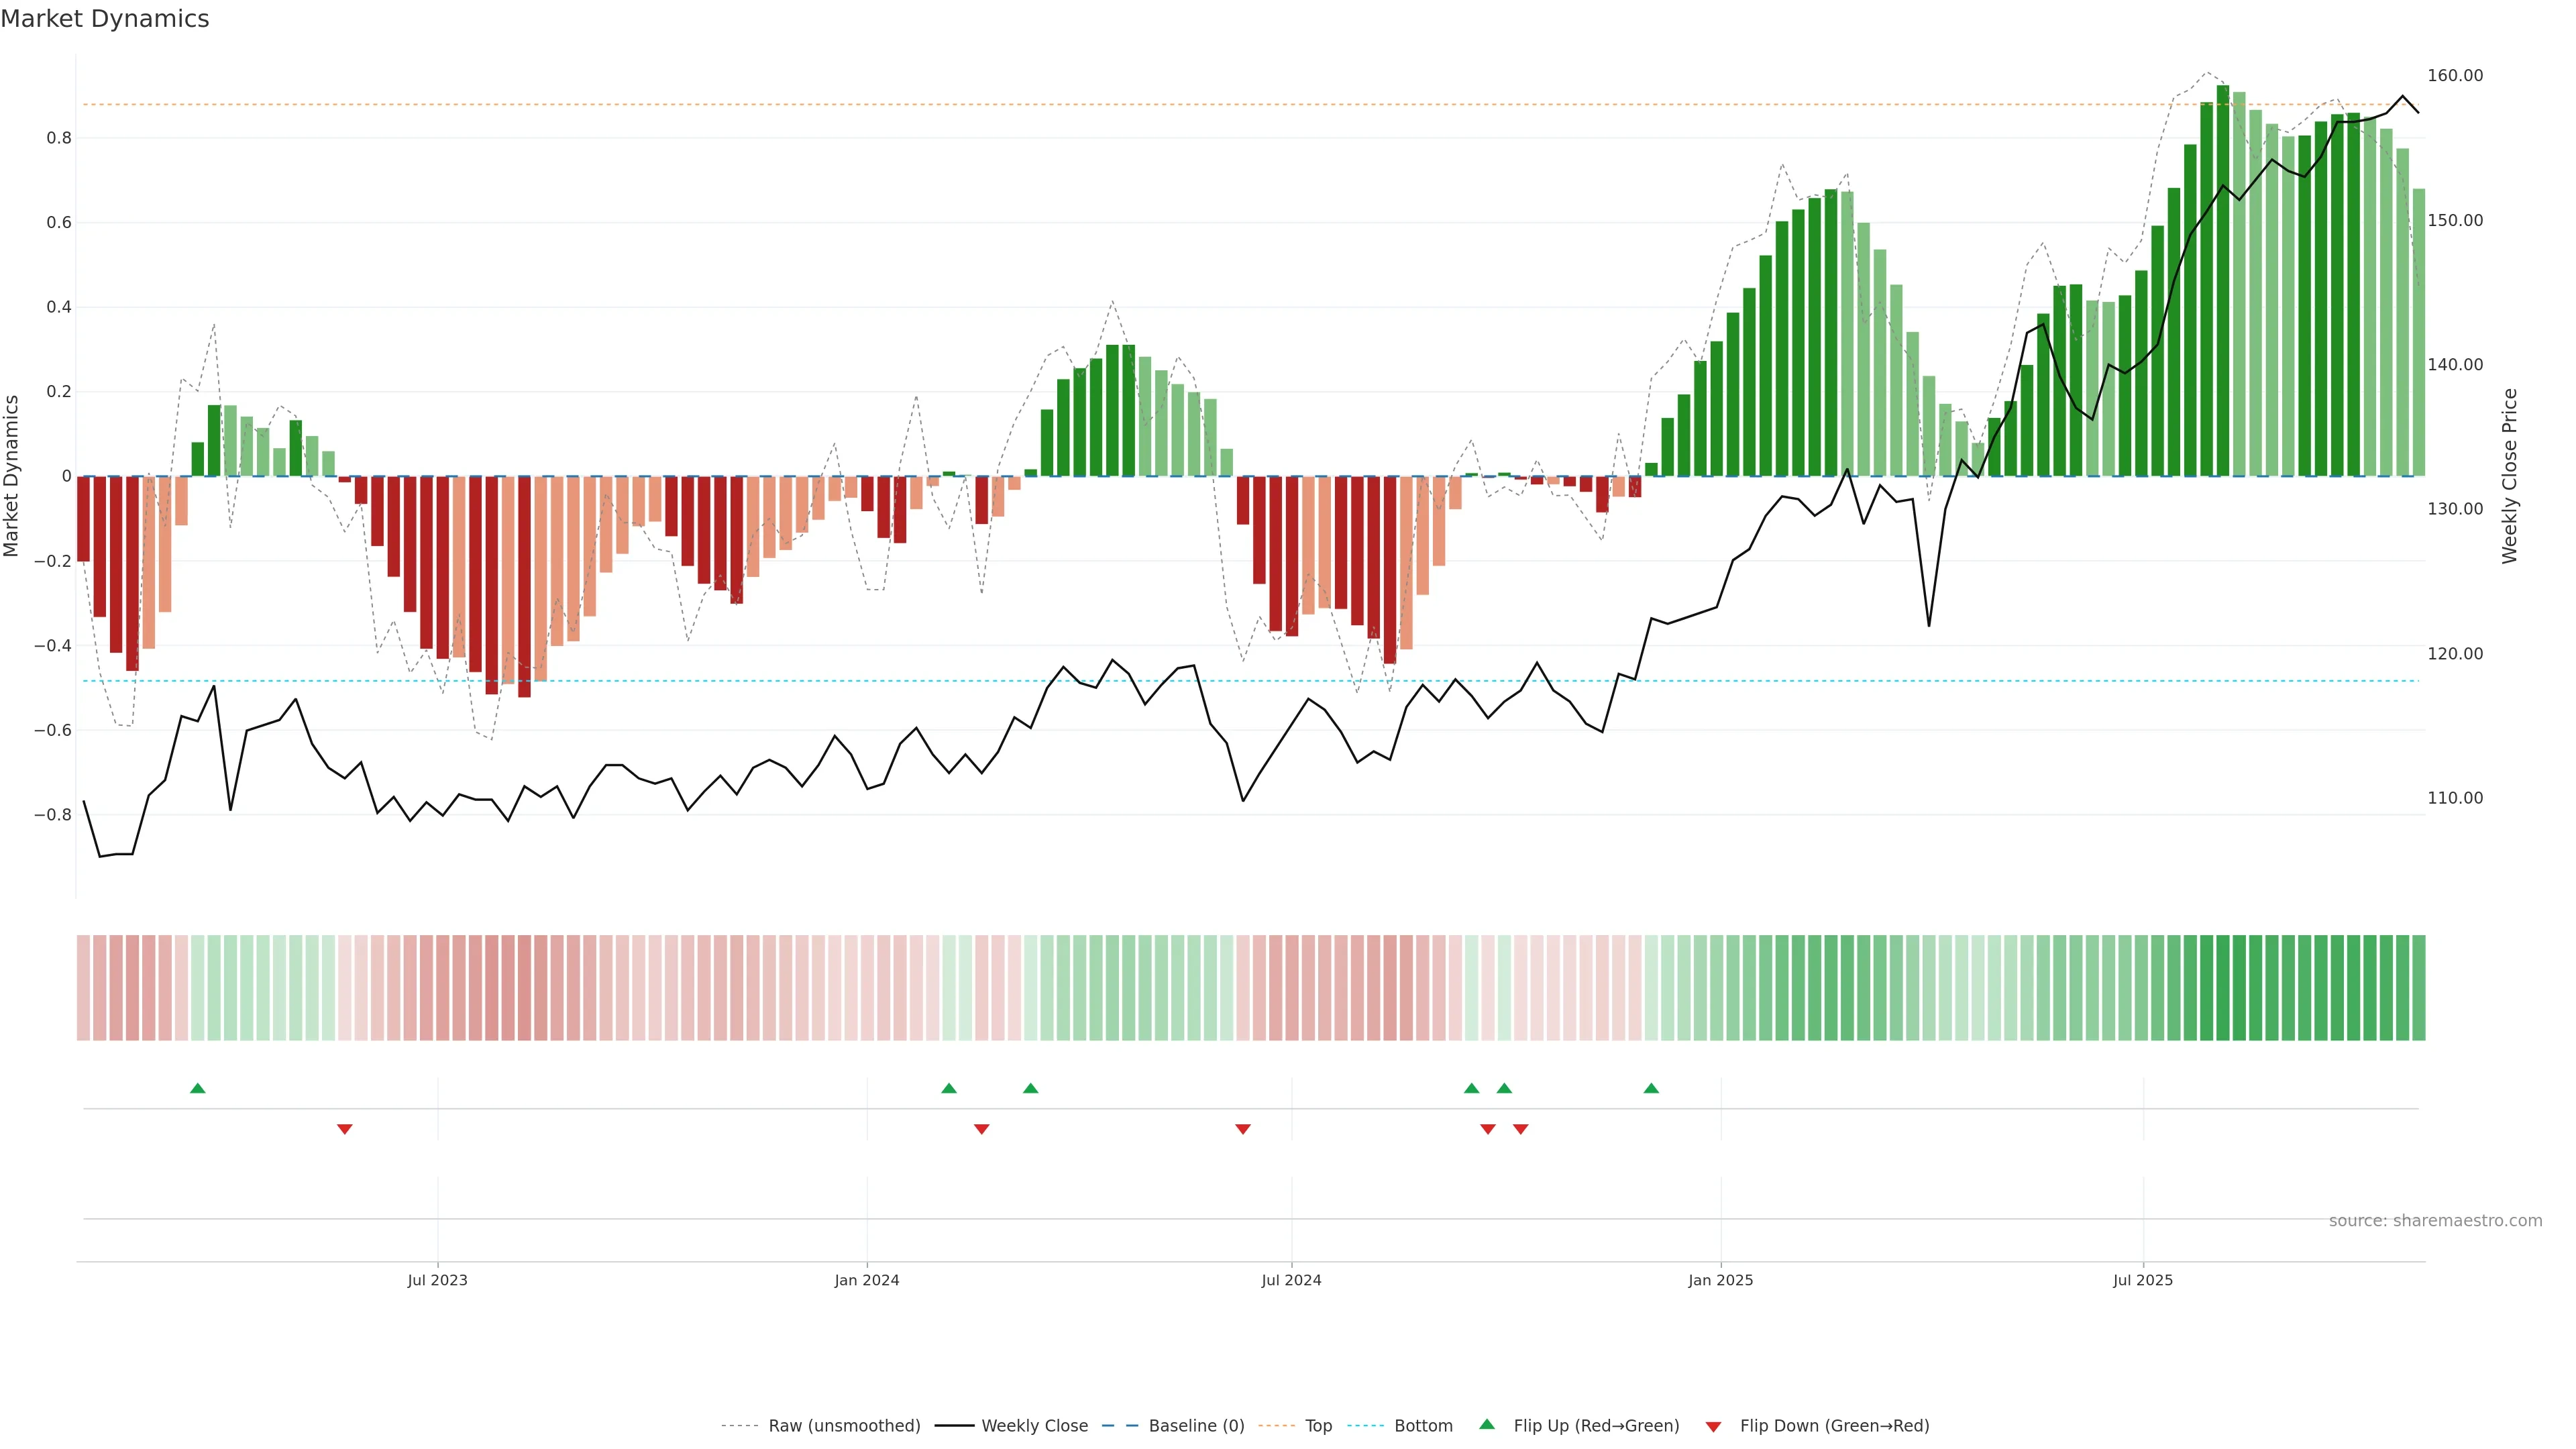This screenshot has height=1449, width=2576.
Task: Click the red flip-down triangle just before Jul 2024
Action: [1242, 1129]
